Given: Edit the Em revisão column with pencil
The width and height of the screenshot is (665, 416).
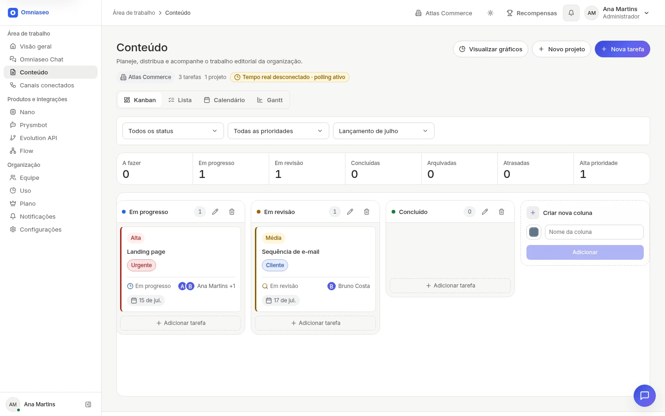Looking at the screenshot, I should (x=350, y=212).
